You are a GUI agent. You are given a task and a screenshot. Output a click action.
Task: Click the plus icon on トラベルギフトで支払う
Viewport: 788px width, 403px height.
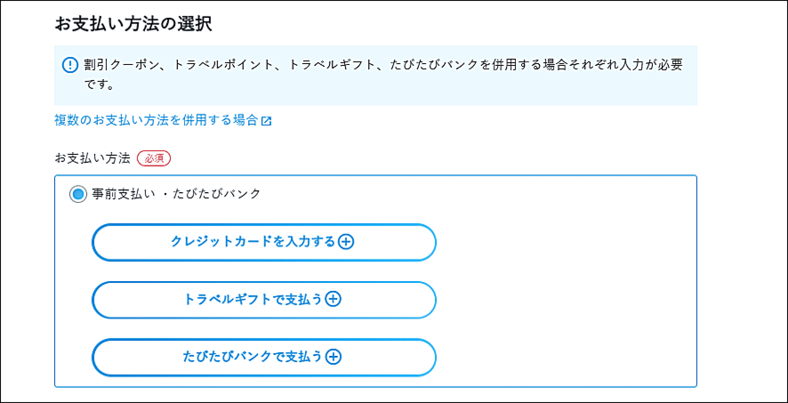coord(333,299)
